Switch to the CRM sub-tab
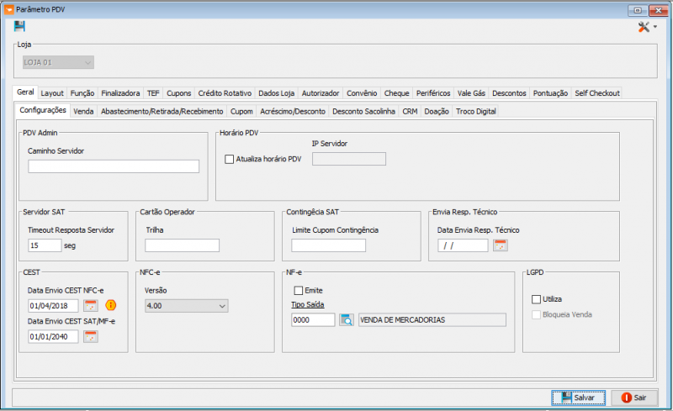 tap(410, 112)
